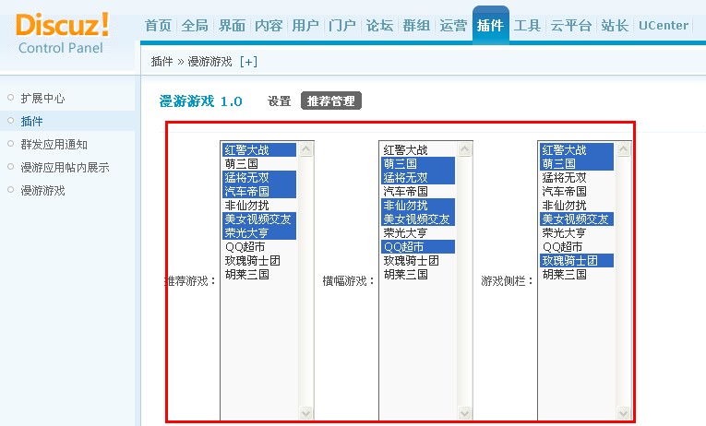This screenshot has height=426, width=706.
Task: Open 漫游游戏 in the sidebar
Action: coord(42,191)
